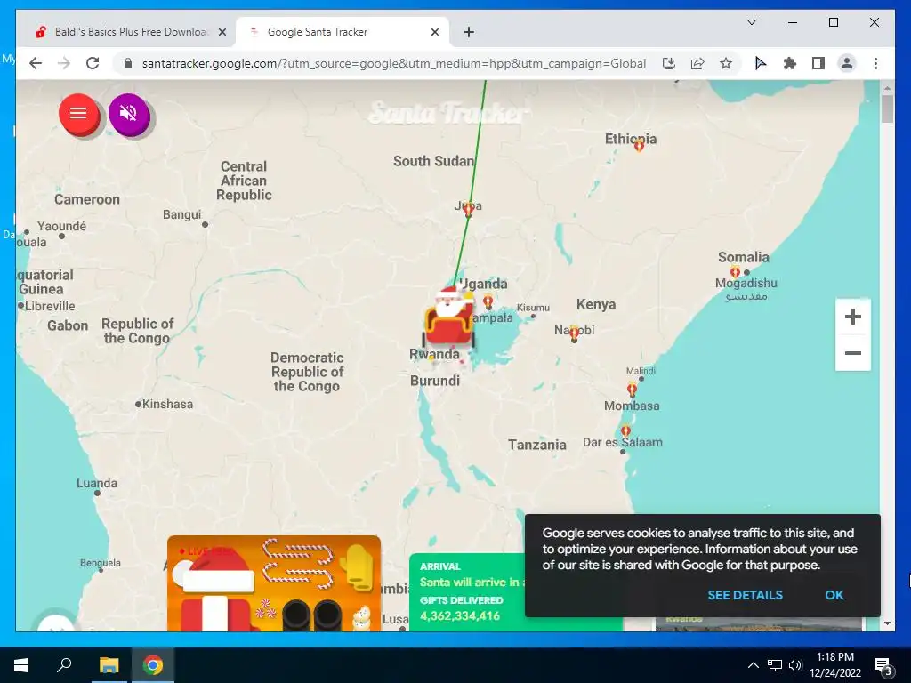Click Santa's sleigh on the map
This screenshot has height=683, width=911.
[x=449, y=318]
